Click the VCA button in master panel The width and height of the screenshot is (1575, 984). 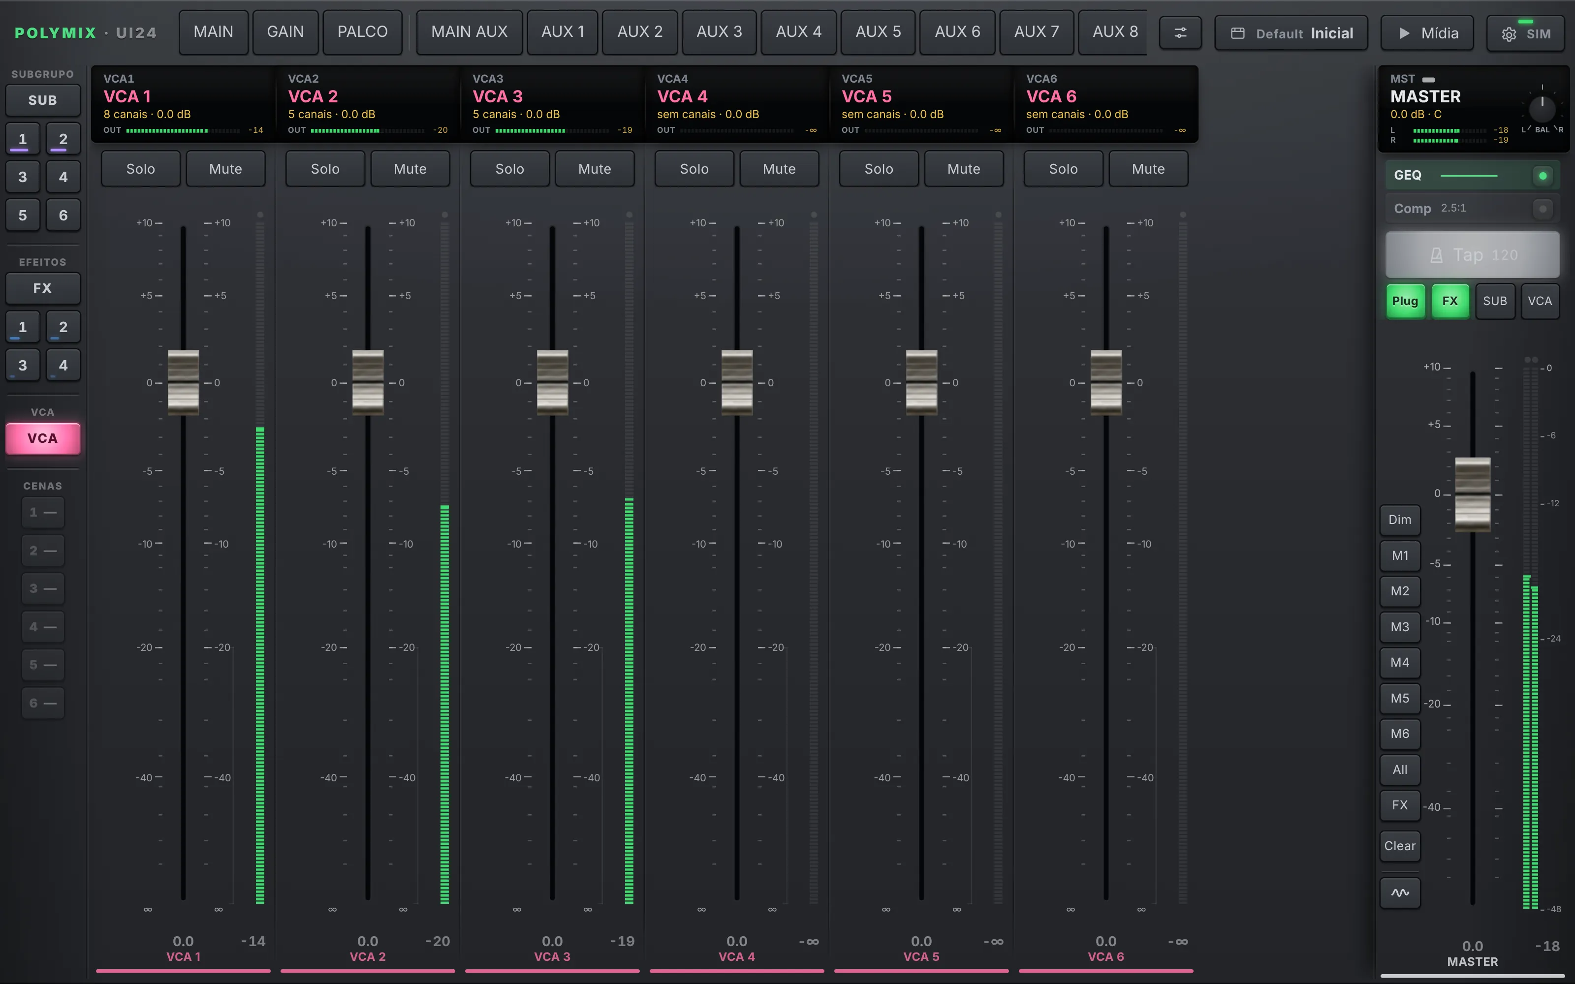click(x=1540, y=301)
